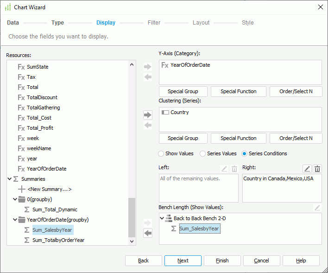This screenshot has height=273, width=328.
Task: Collapse the 0(groupby) folder node
Action: coord(15,199)
